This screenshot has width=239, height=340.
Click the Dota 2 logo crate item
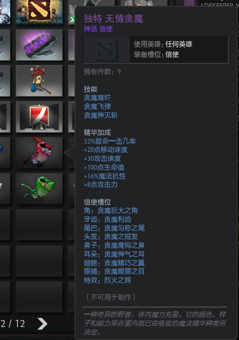pyautogui.click(x=39, y=12)
